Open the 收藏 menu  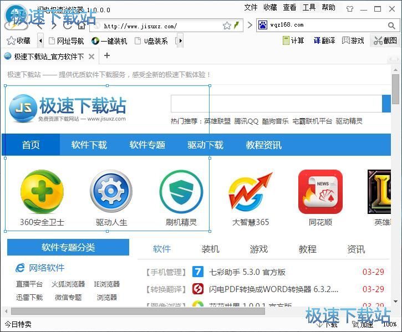point(270,7)
